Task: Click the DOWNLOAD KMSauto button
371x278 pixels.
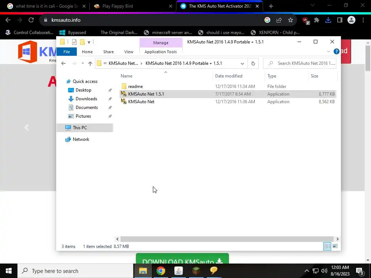Action: 182,258
